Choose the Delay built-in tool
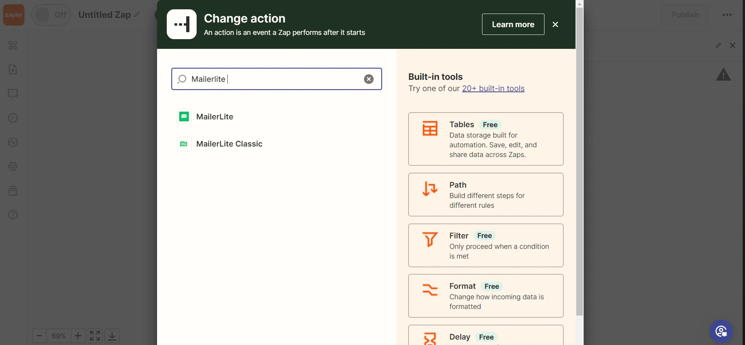 pos(486,335)
